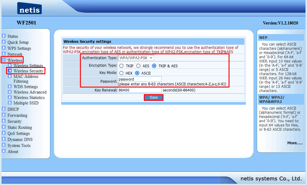Click the icon beside WDS Settings

10,87
